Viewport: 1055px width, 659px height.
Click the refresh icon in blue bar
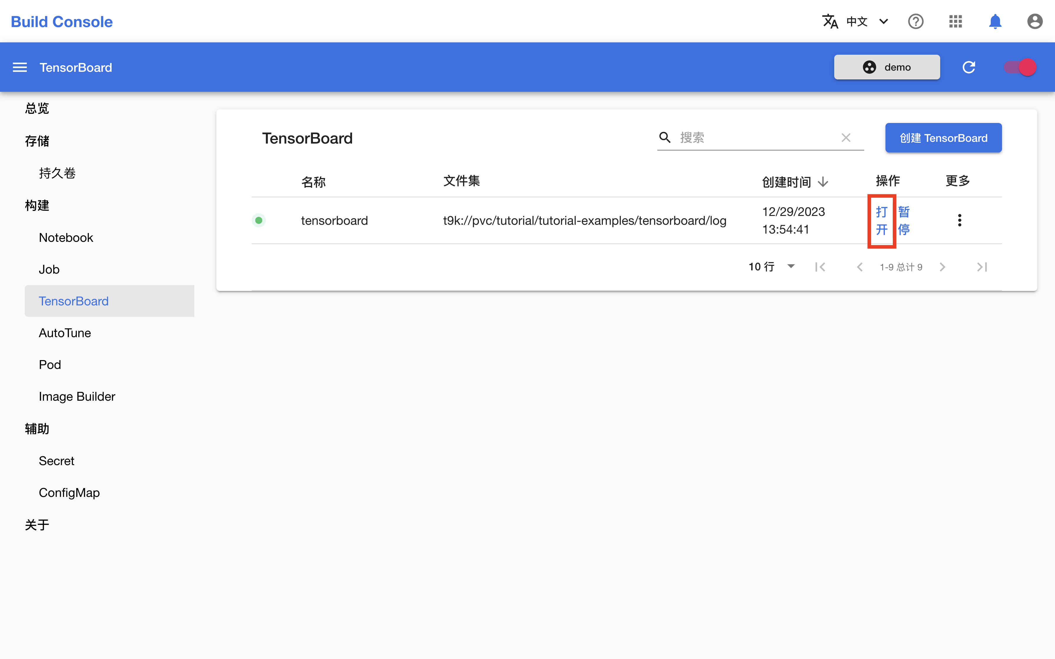pyautogui.click(x=969, y=67)
